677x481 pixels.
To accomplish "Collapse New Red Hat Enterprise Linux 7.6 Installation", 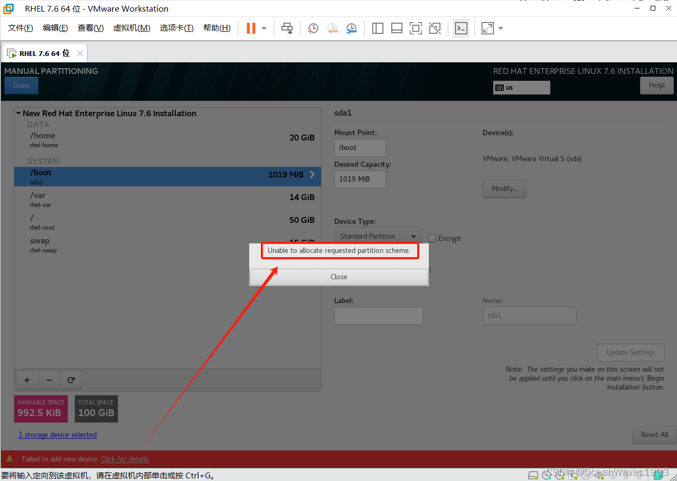I will pyautogui.click(x=18, y=114).
